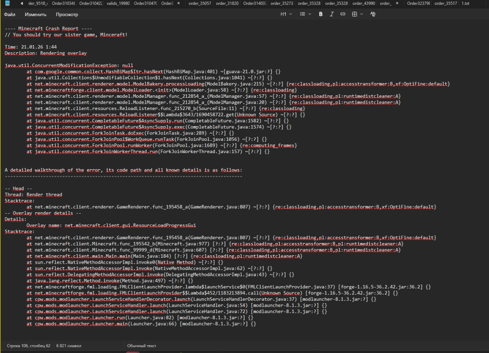The height and width of the screenshot is (353, 489).
Task: Open the Просмотр menu
Action: click(x=67, y=14)
